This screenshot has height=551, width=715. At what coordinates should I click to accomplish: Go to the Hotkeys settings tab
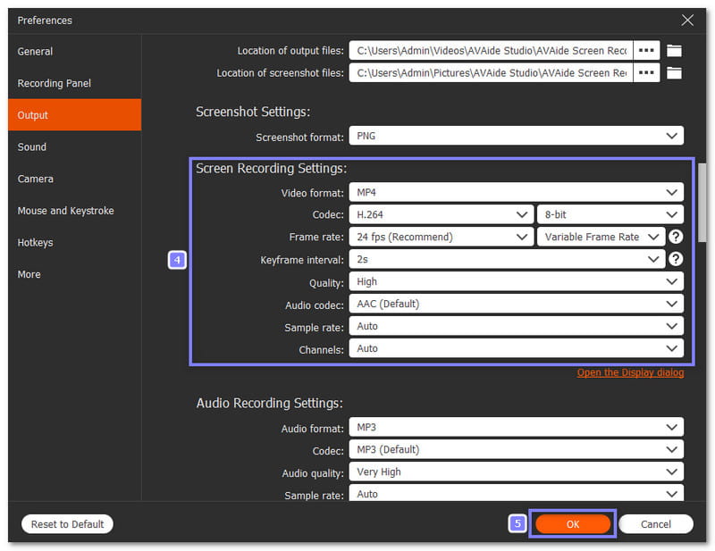click(x=35, y=243)
